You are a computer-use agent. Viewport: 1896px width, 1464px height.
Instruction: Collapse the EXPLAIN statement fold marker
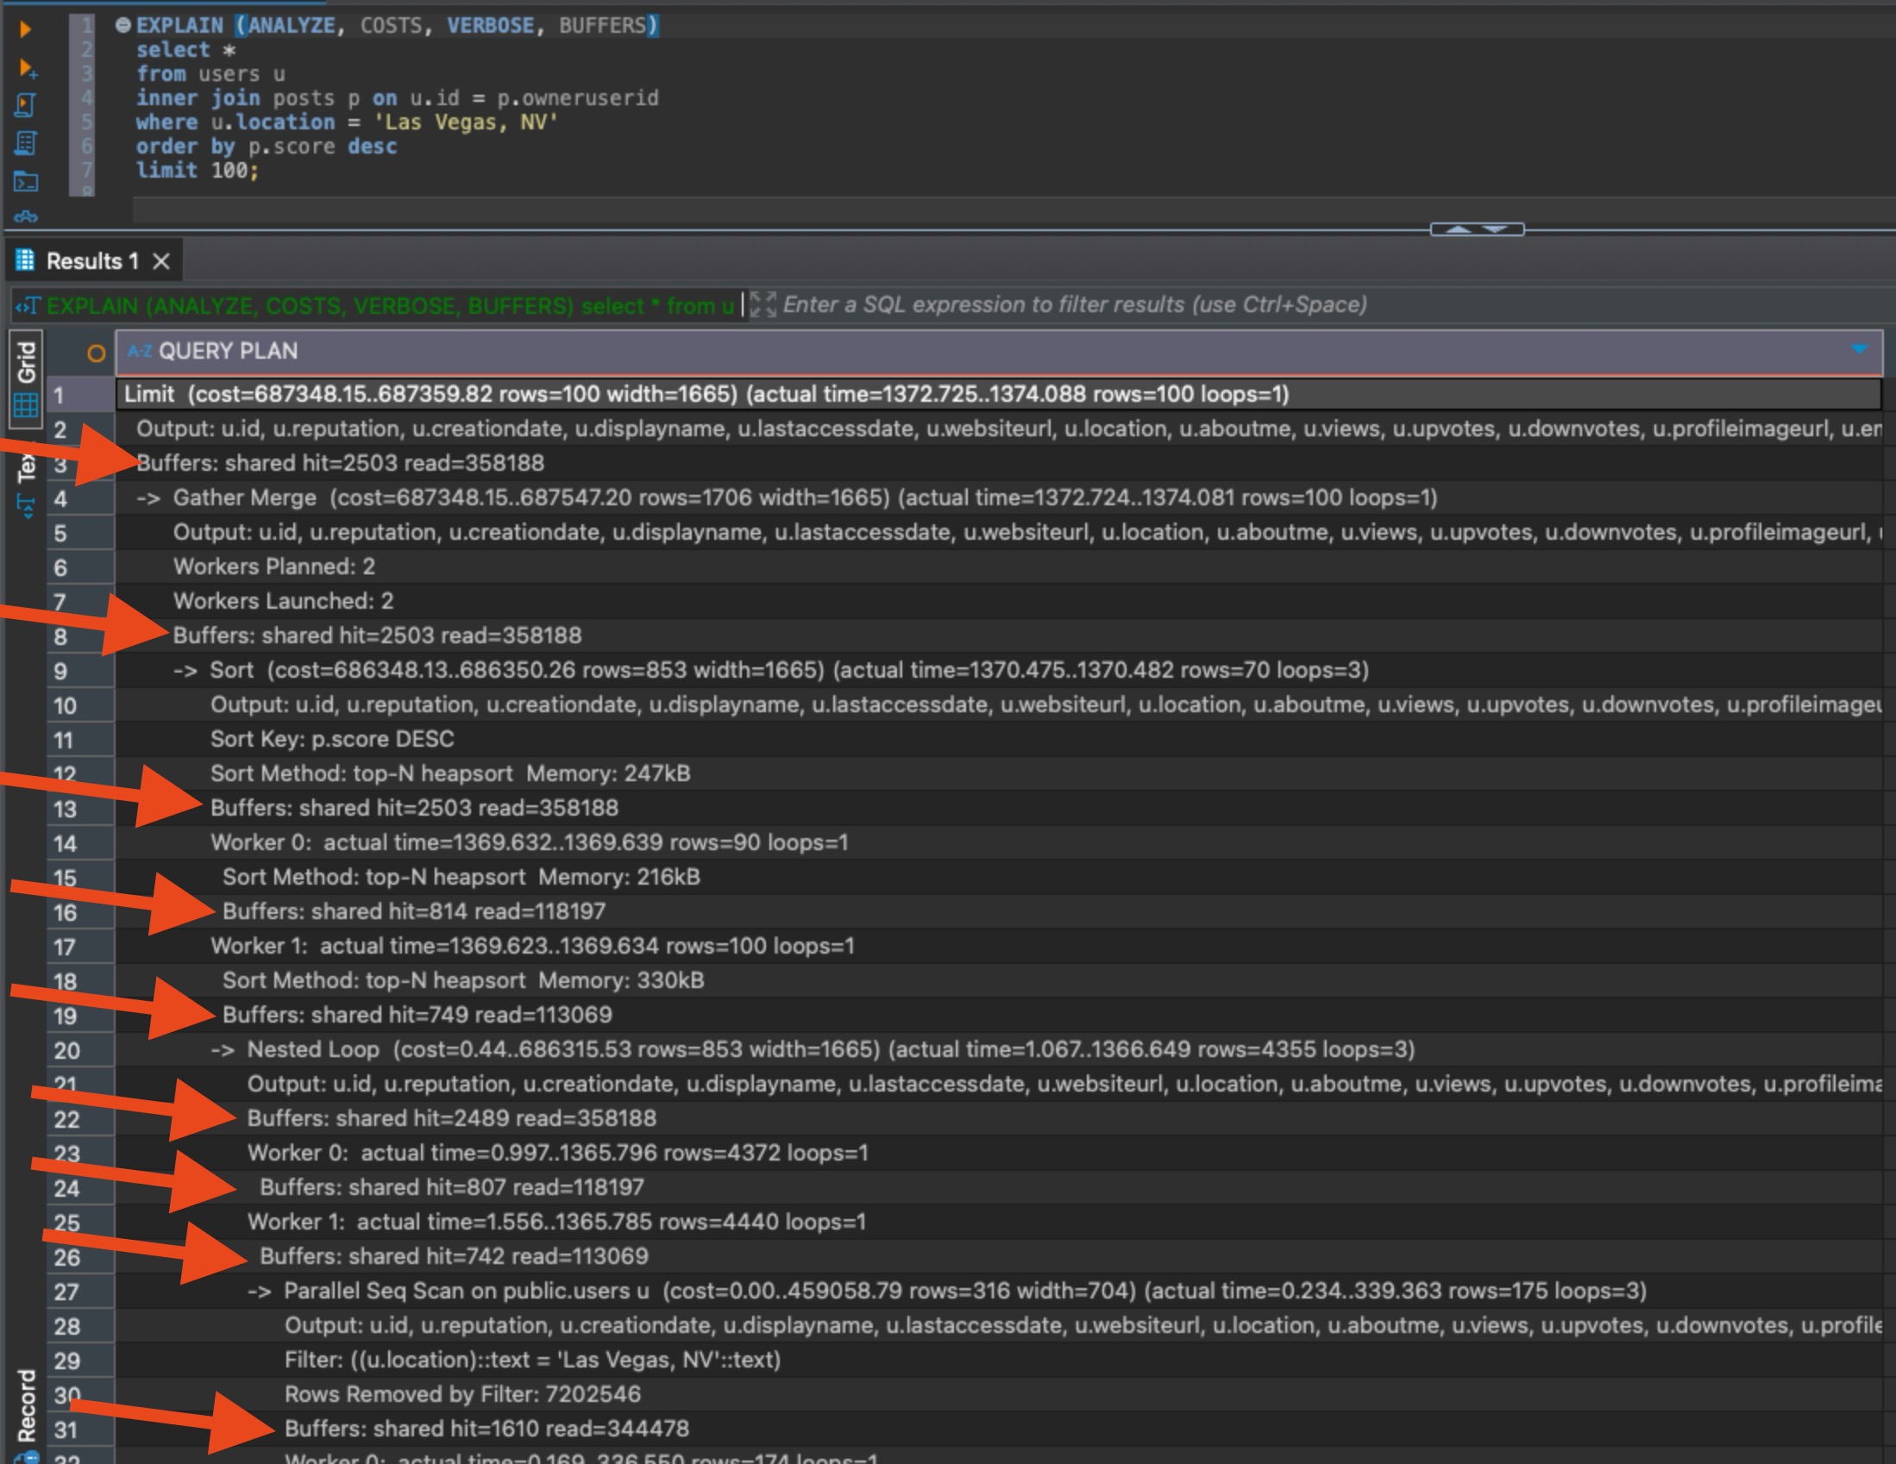coord(123,25)
